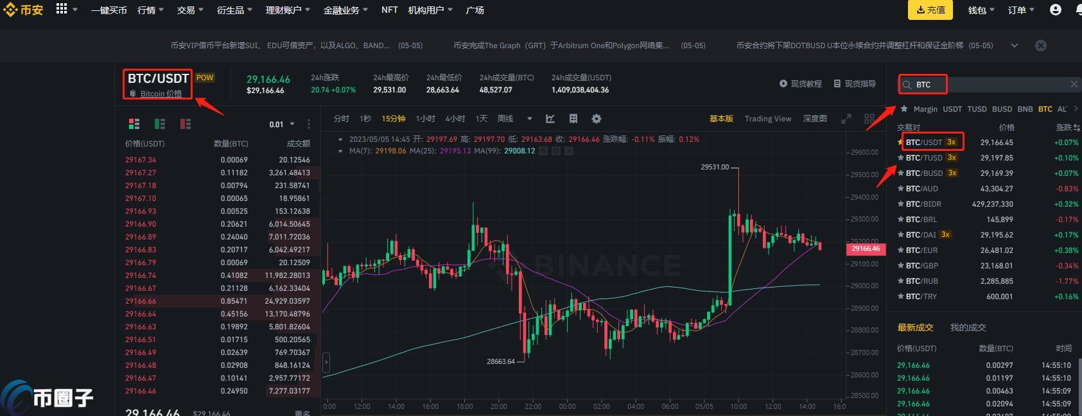1082x416 pixels.
Task: Select the 15分钟 chart interval
Action: click(394, 119)
